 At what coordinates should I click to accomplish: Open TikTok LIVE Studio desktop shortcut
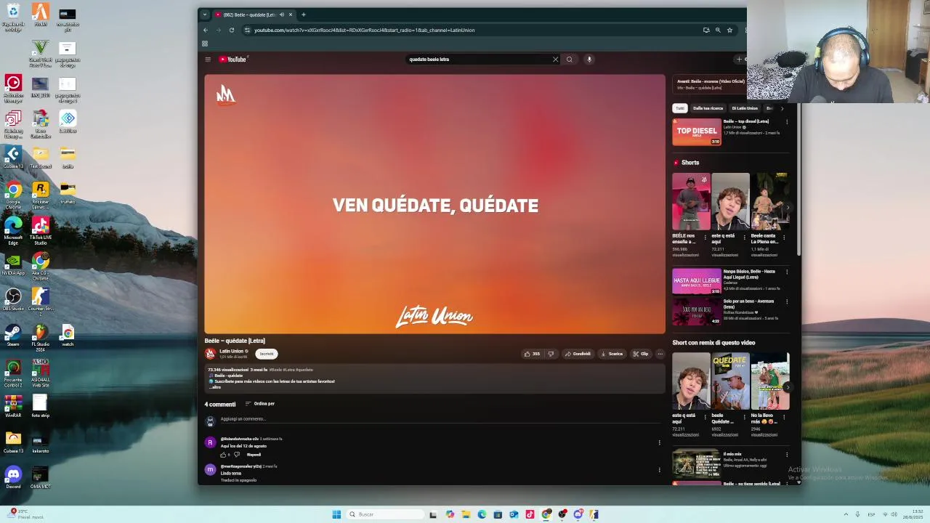tap(41, 231)
